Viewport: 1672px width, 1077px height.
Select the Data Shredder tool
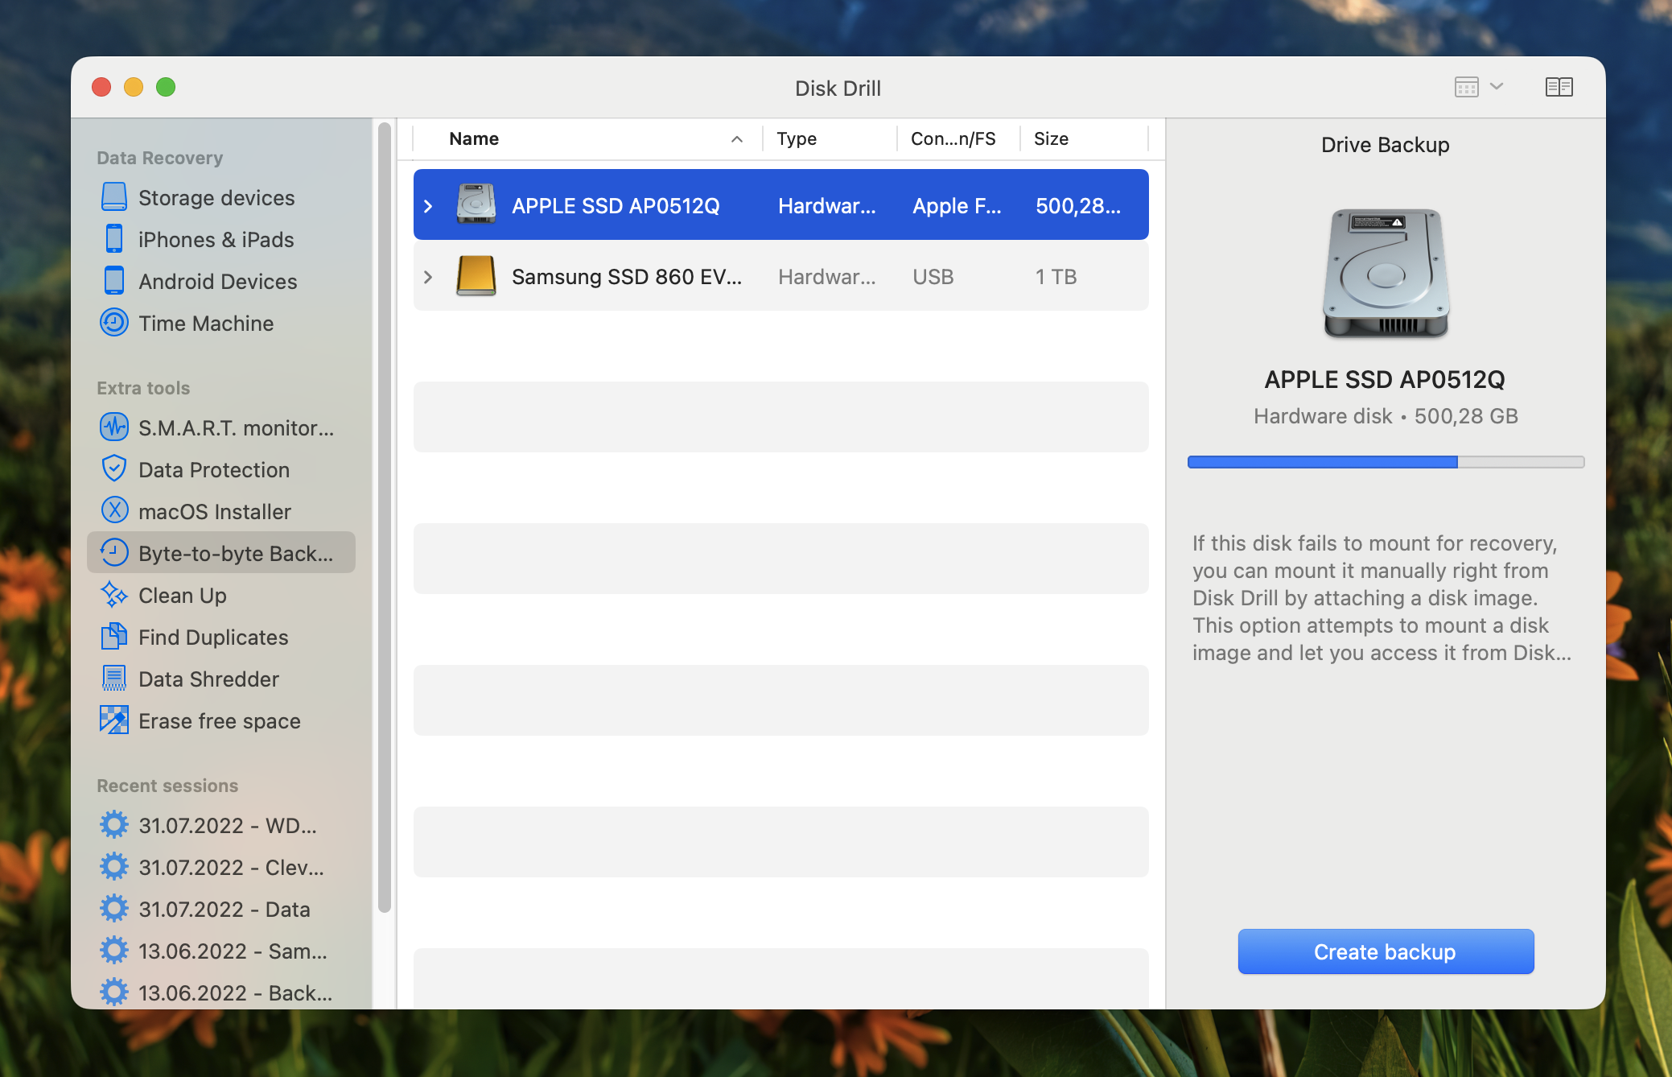coord(210,679)
